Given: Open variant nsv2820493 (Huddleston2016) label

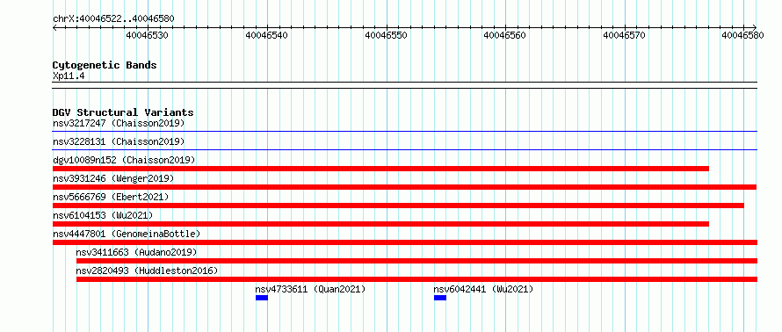Looking at the screenshot, I should pos(147,271).
